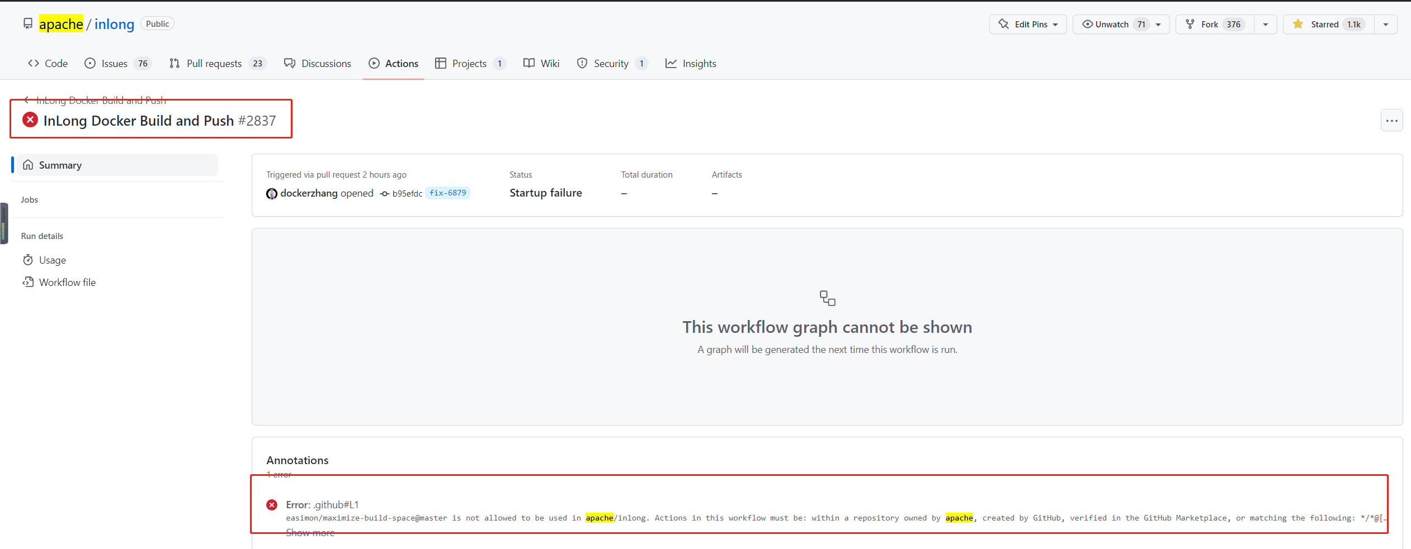Open the Projects tab
The image size is (1411, 549).
pos(470,63)
